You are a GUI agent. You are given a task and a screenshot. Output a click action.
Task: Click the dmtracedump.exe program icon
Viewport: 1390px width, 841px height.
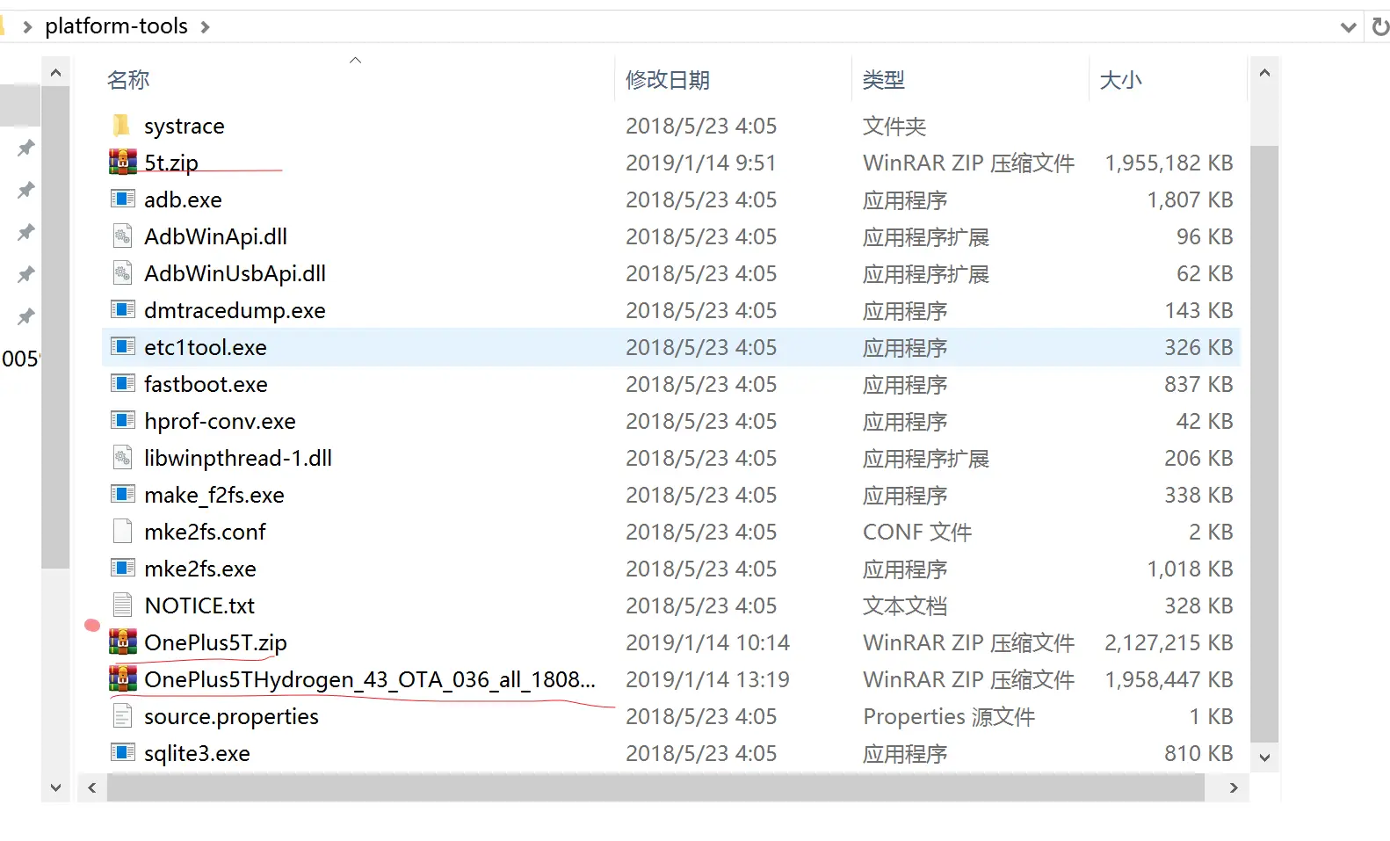point(122,310)
